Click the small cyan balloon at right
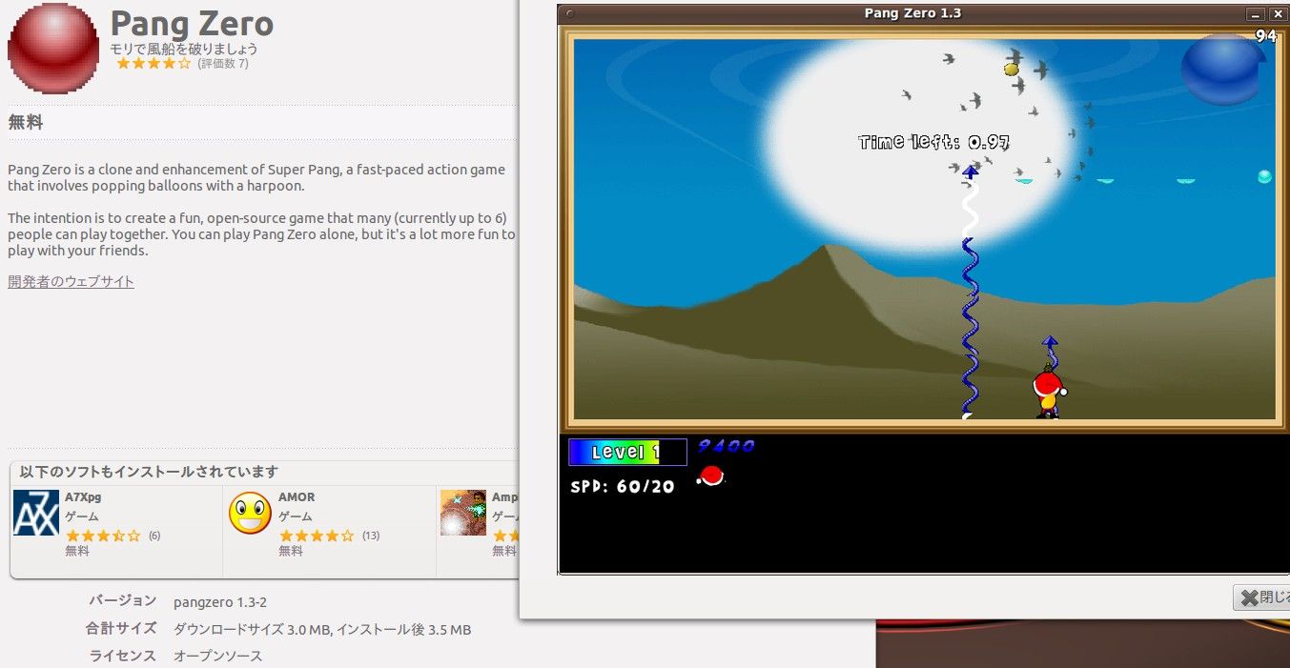Viewport: 1290px width, 668px height. pos(1264,176)
